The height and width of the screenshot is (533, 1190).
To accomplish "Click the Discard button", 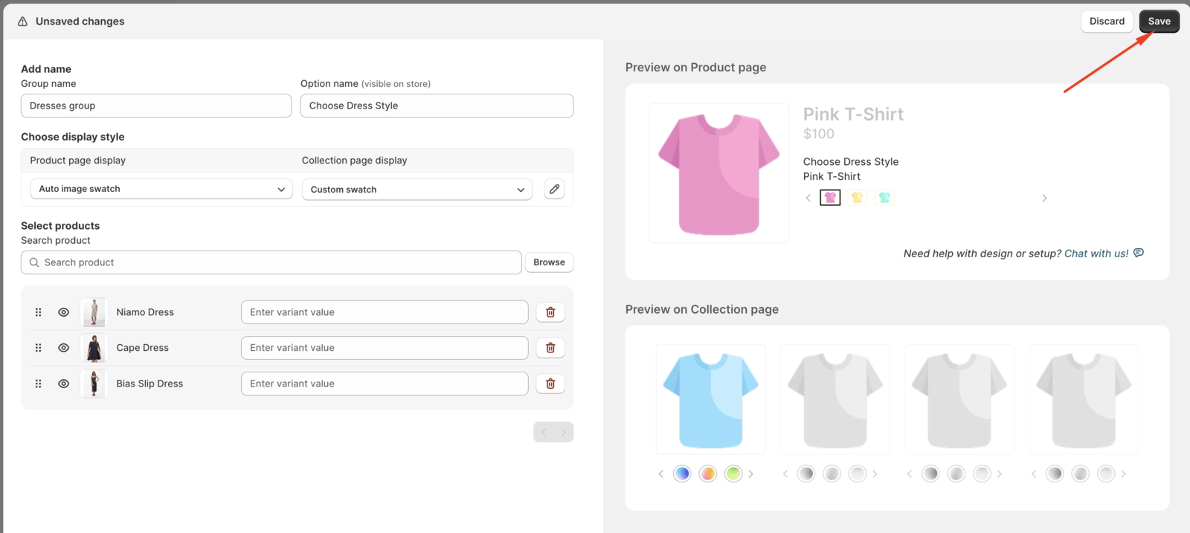I will [x=1107, y=21].
